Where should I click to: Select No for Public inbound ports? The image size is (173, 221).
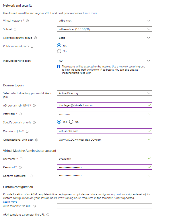pyautogui.click(x=59, y=51)
